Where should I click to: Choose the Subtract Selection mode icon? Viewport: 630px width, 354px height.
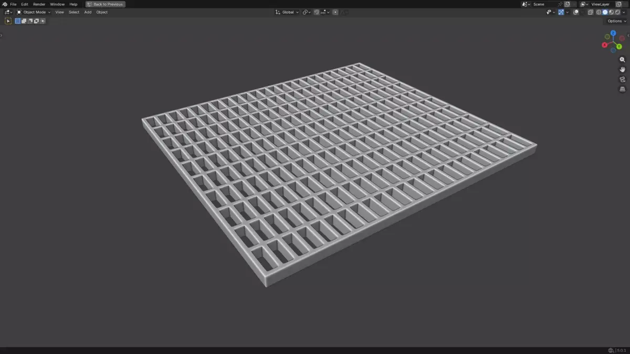(x=30, y=21)
